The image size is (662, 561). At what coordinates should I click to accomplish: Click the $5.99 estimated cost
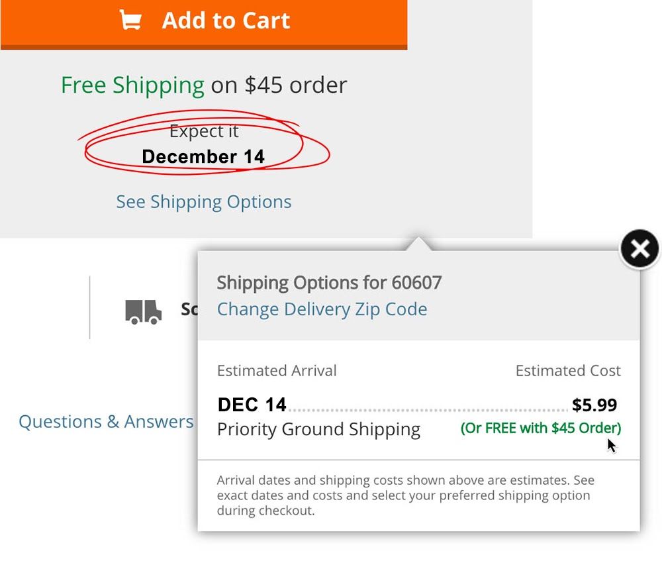click(594, 405)
